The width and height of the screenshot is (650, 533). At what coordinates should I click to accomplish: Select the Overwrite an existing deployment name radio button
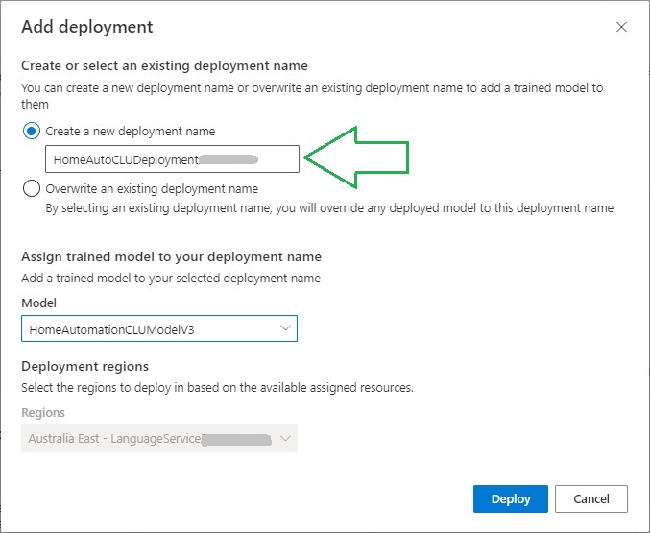point(32,189)
